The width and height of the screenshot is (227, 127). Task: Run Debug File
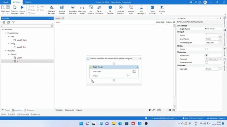click(x=22, y=10)
